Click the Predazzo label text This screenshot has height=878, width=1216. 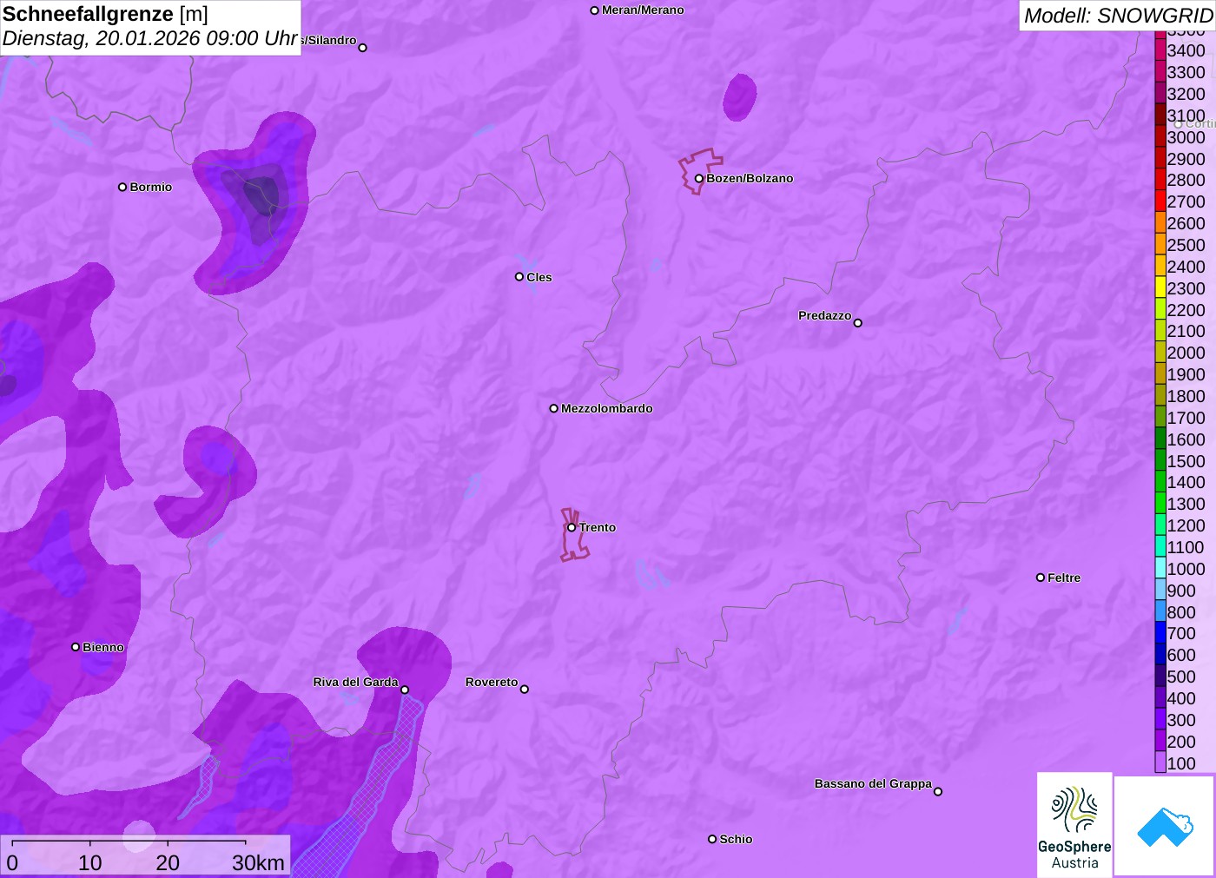[825, 315]
